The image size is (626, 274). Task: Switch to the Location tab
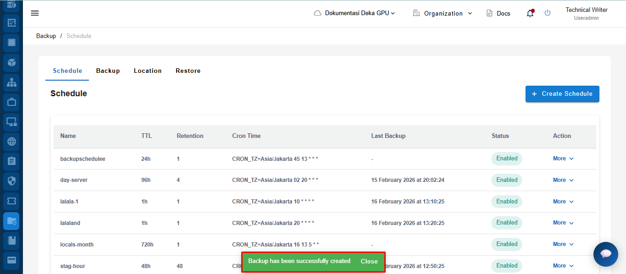pyautogui.click(x=148, y=71)
